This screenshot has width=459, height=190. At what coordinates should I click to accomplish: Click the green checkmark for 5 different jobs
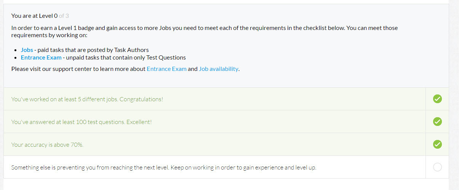(437, 99)
